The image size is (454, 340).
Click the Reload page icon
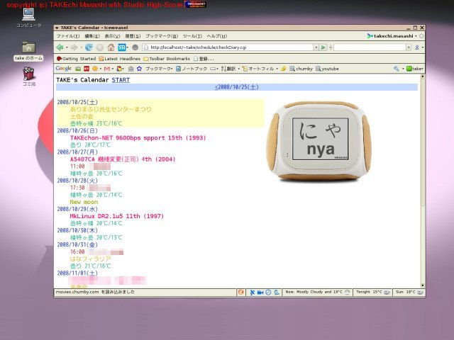coord(89,47)
